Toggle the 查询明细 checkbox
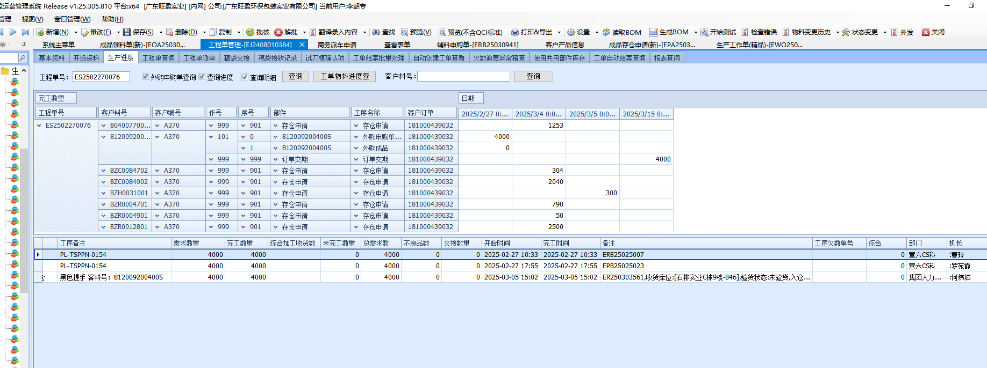 coord(245,77)
